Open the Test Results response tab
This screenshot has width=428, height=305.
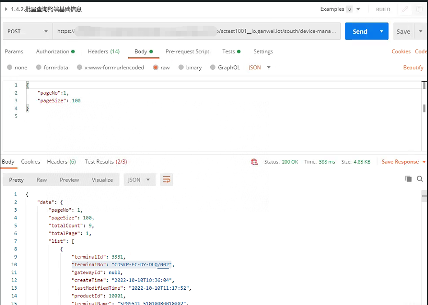[106, 162]
